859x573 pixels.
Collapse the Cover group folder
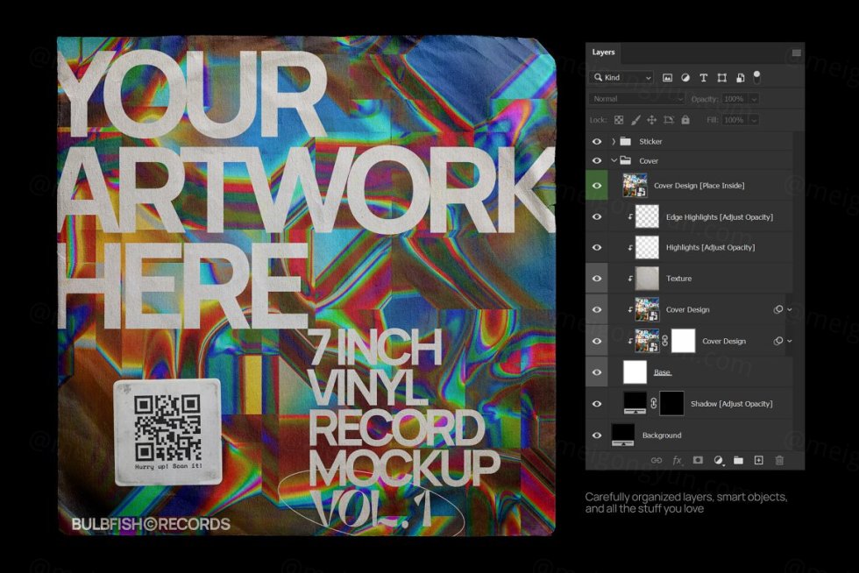(x=614, y=160)
